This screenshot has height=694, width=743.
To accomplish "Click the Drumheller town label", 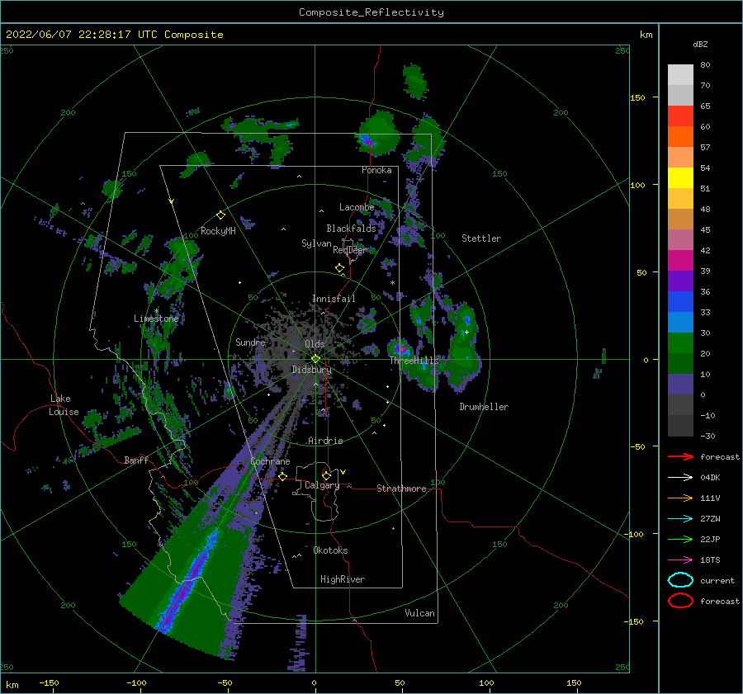I will click(x=483, y=407).
